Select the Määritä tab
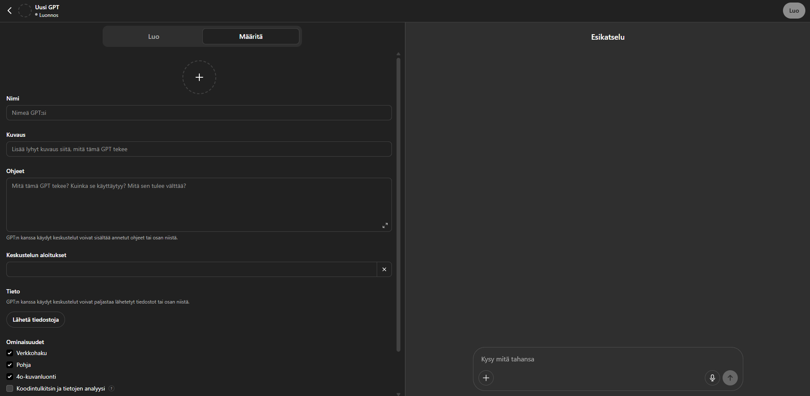 pos(251,36)
